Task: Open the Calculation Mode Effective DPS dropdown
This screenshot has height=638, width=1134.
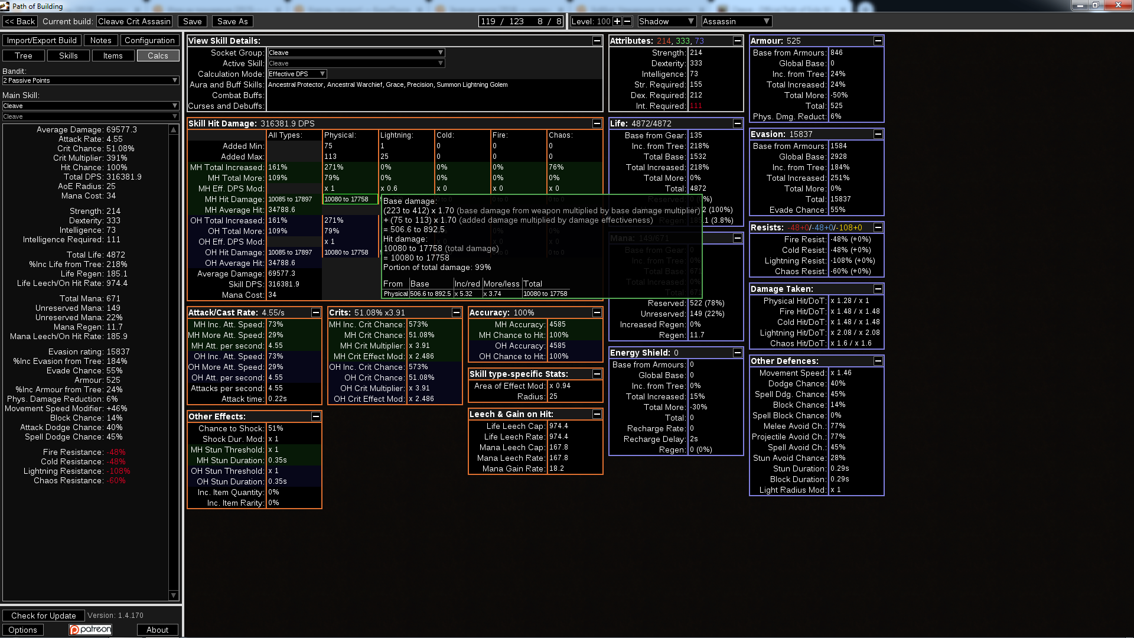Action: click(x=297, y=74)
